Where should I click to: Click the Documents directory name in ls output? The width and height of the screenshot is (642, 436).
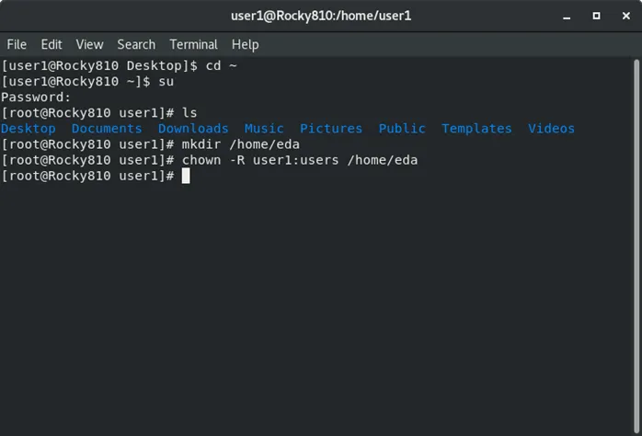click(107, 129)
